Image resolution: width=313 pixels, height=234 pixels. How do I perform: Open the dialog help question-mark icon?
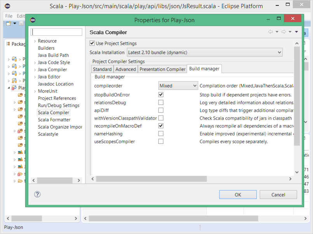click(x=38, y=194)
